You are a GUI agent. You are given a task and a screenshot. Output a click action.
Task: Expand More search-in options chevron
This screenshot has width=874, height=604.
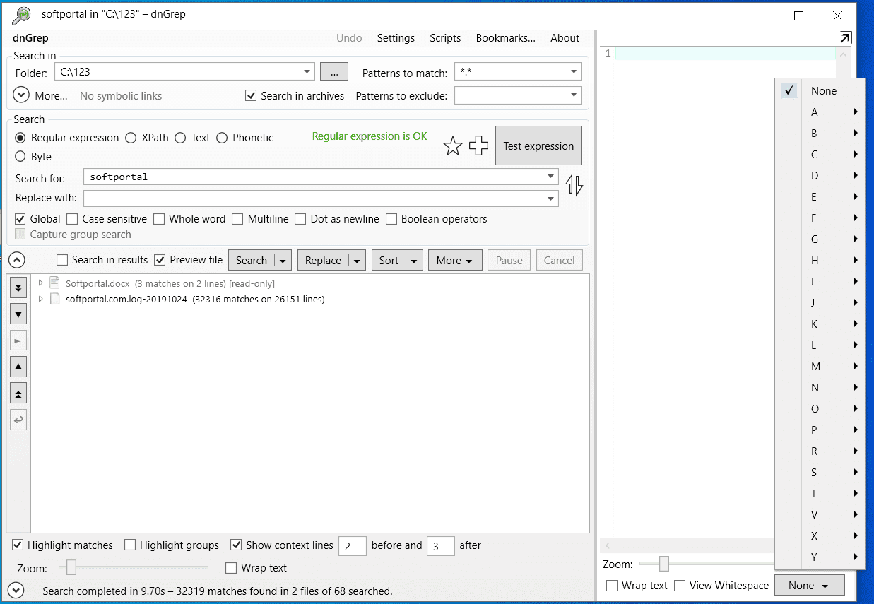pos(21,95)
